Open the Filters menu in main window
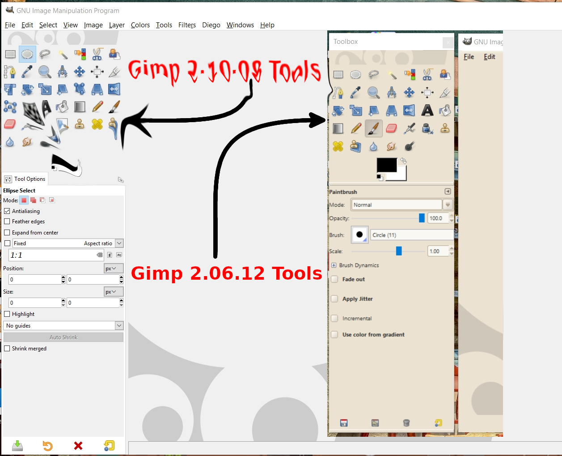Image resolution: width=562 pixels, height=456 pixels. [187, 25]
